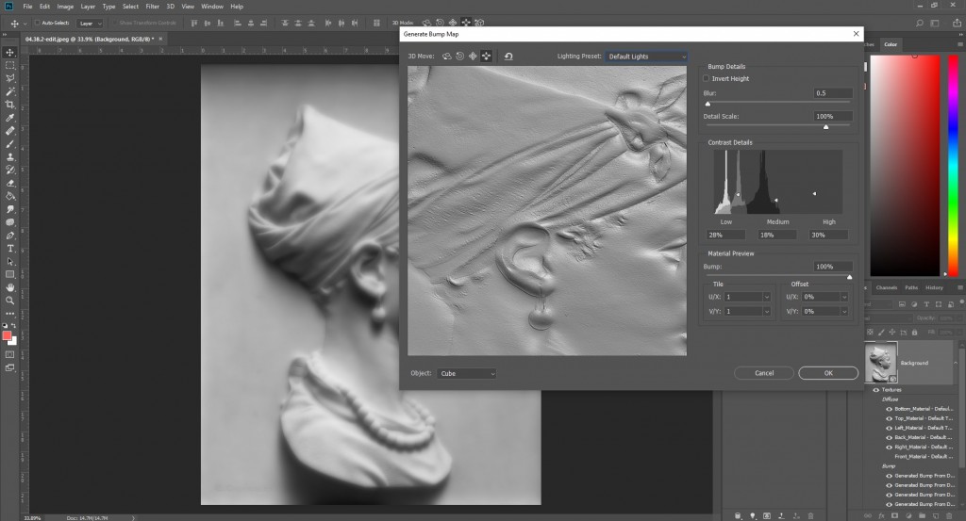Hide the Back_Material texture
This screenshot has width=966, height=521.
click(889, 437)
